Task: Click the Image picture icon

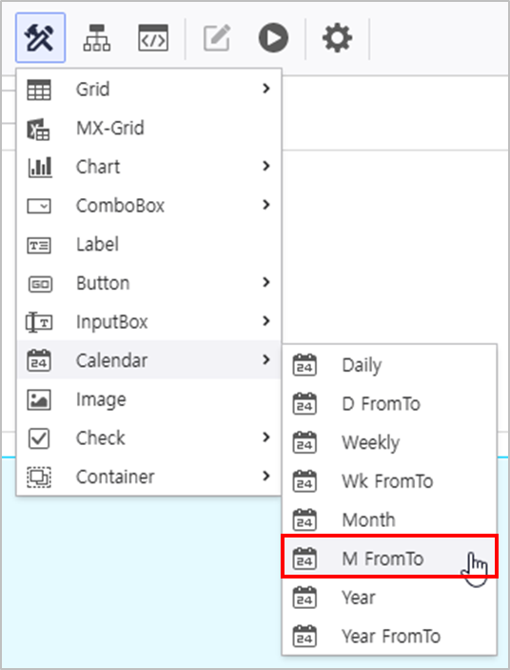Action: [x=39, y=399]
